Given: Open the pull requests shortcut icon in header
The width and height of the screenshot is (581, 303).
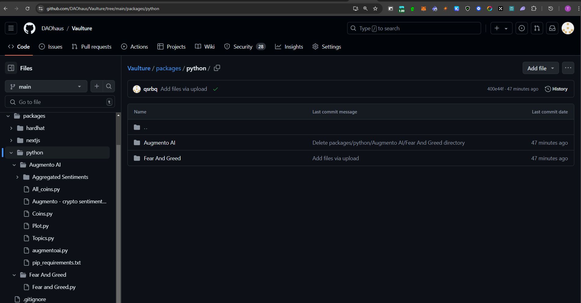Looking at the screenshot, I should point(537,28).
